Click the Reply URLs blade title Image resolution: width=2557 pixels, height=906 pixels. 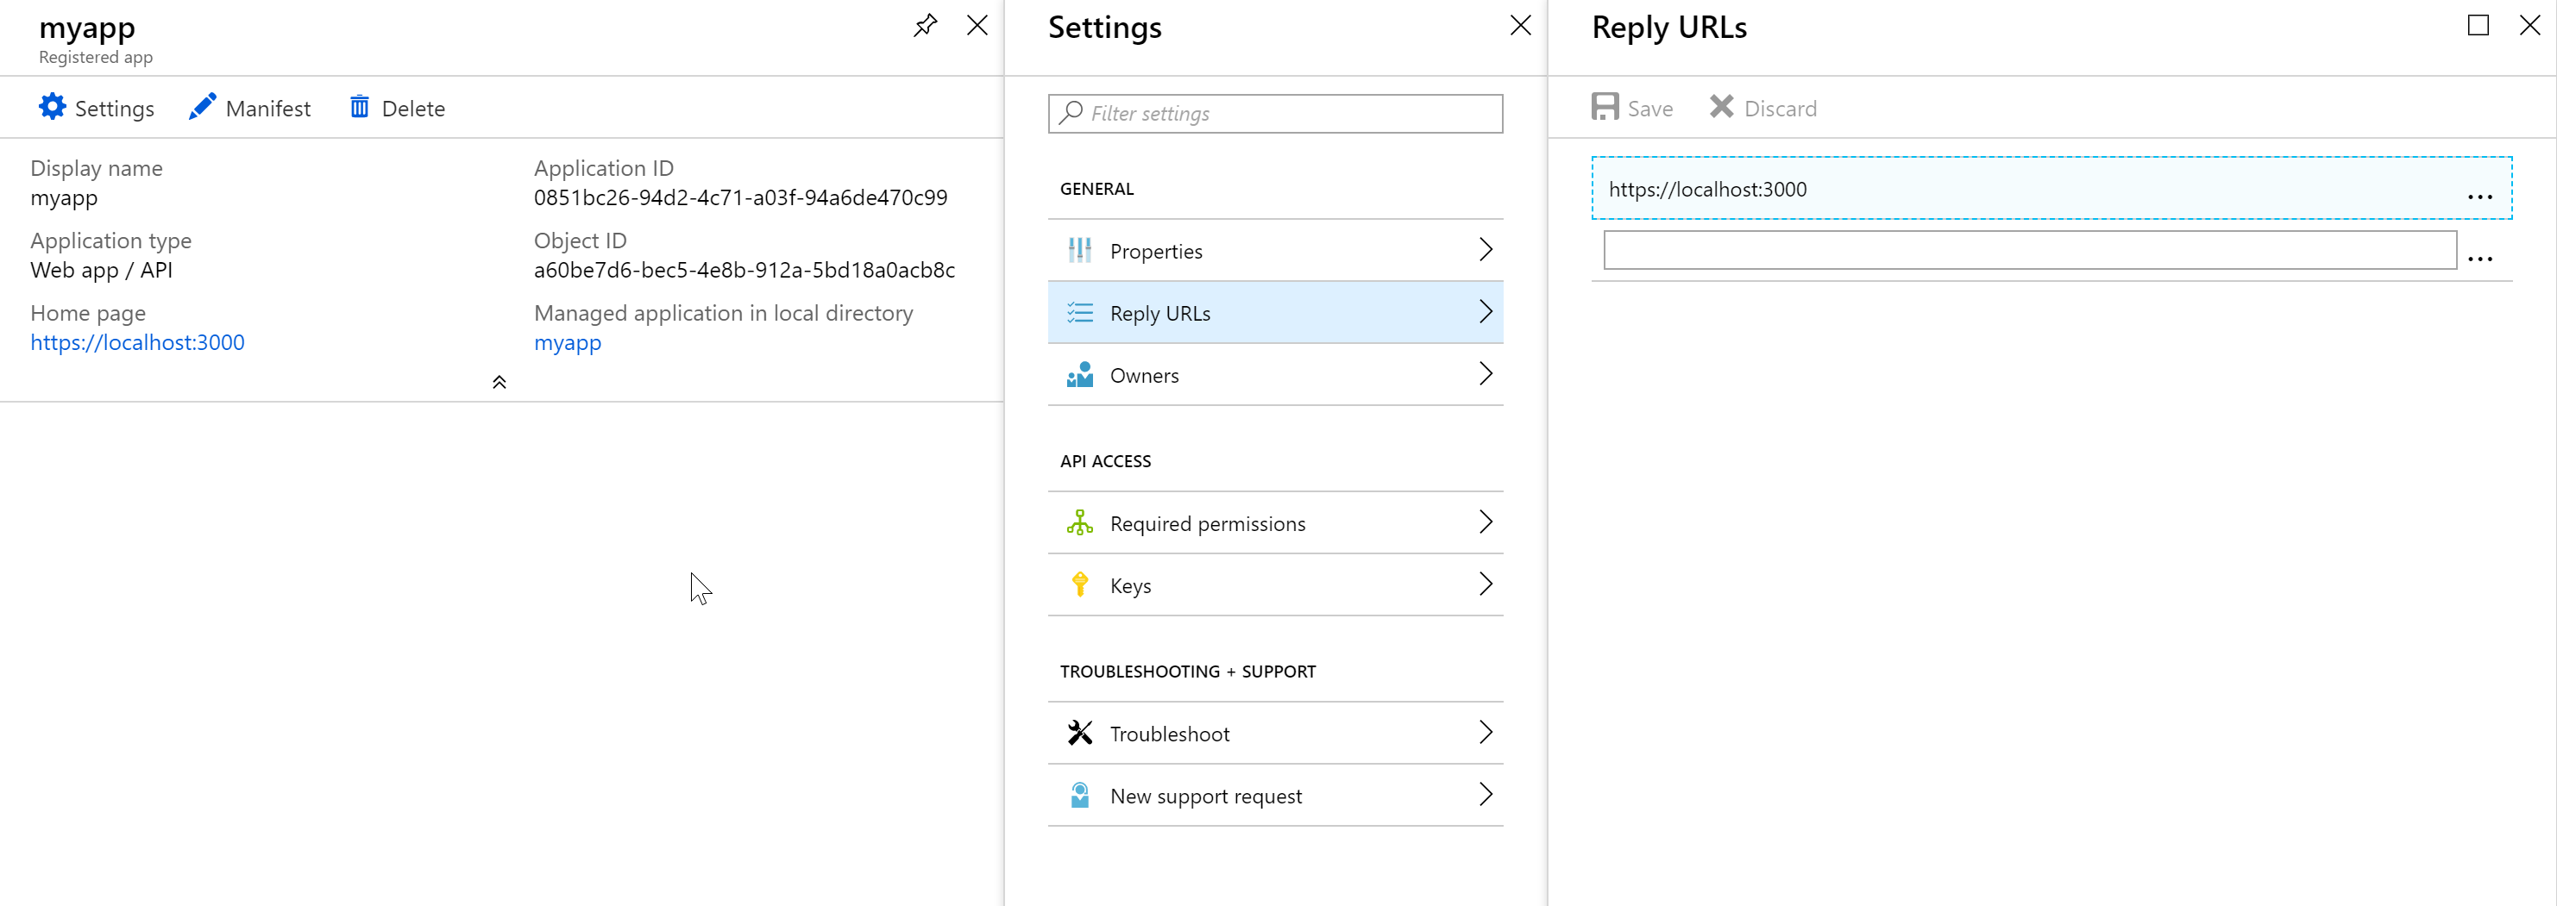[1669, 27]
